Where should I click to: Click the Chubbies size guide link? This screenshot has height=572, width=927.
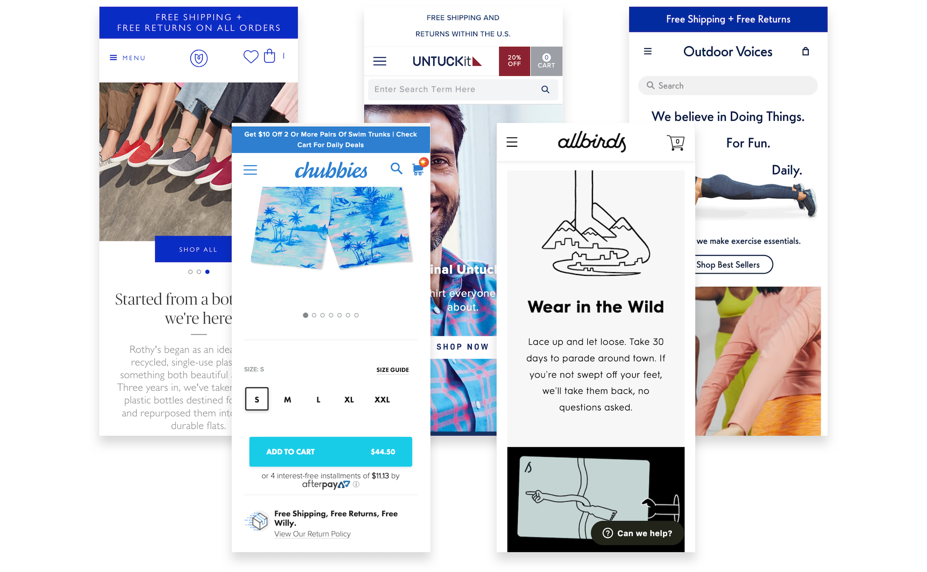tap(392, 370)
